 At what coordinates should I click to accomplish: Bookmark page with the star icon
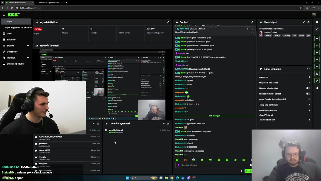(301, 8)
